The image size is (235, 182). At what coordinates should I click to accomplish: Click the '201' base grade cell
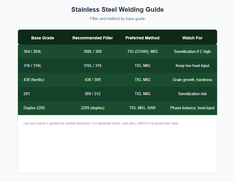pyautogui.click(x=26, y=94)
